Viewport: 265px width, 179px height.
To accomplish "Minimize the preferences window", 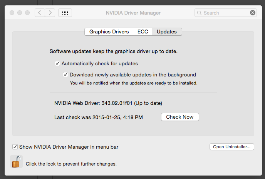I will [20, 13].
